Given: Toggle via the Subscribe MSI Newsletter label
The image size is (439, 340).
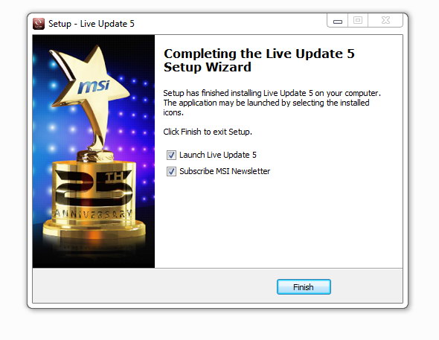Looking at the screenshot, I should 225,171.
